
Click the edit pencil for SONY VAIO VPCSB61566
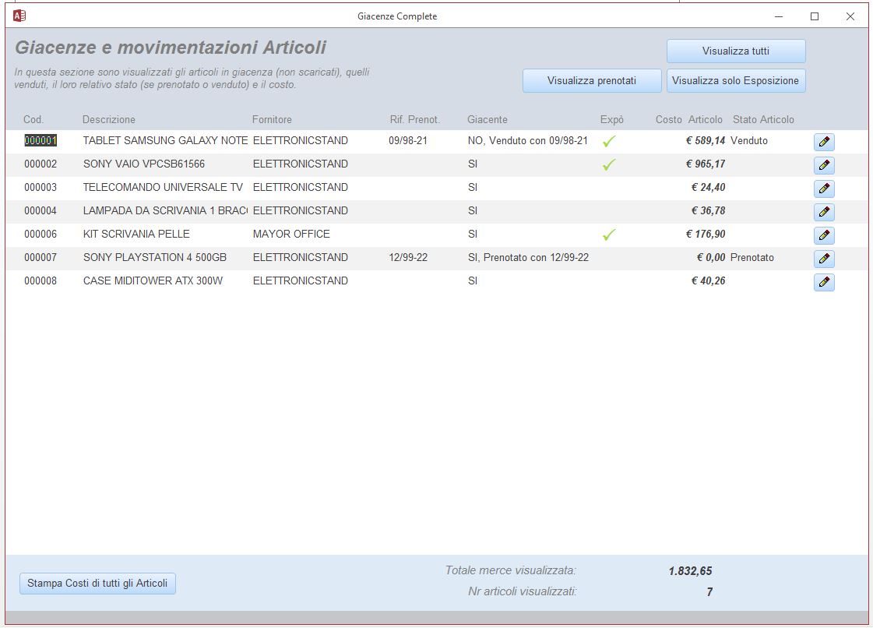click(x=824, y=165)
